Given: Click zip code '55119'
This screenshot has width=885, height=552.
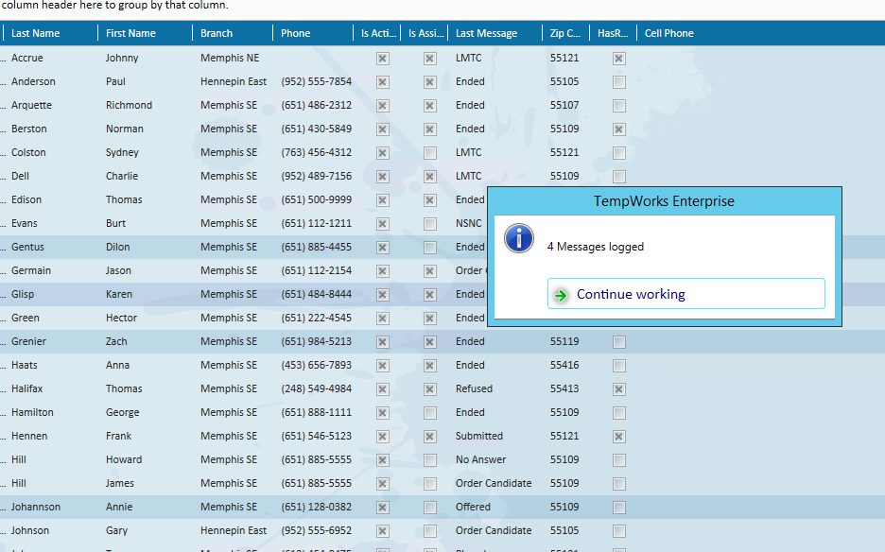Looking at the screenshot, I should 564,341.
